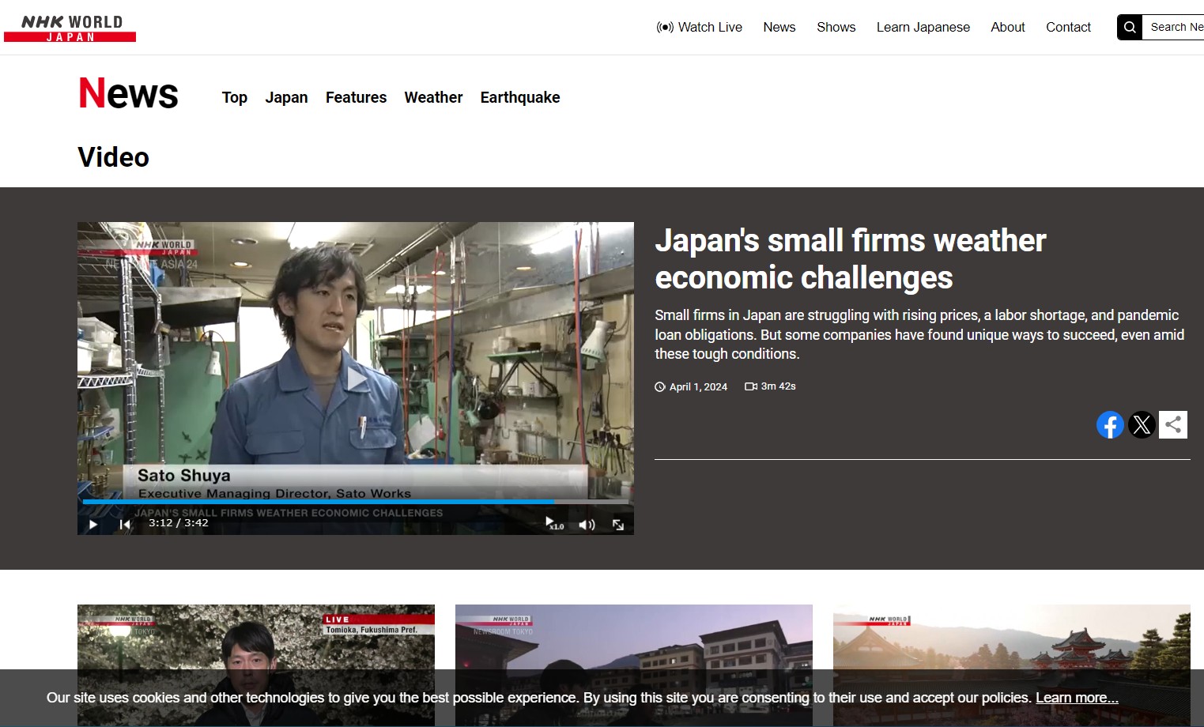Select the Japan news category

coord(286,97)
